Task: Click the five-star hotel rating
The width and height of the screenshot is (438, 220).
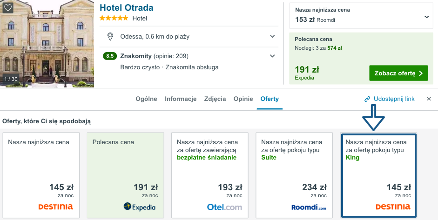Action: (114, 19)
